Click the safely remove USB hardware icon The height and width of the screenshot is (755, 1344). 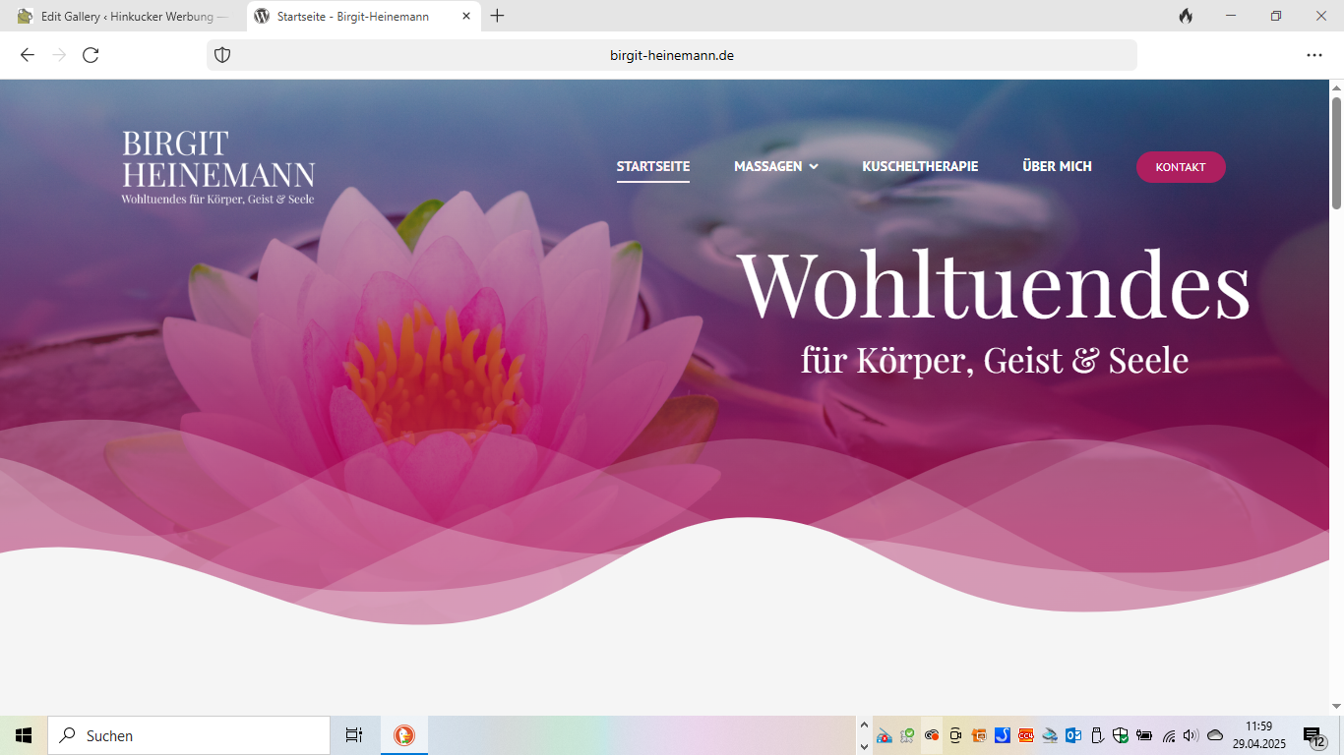click(1097, 735)
